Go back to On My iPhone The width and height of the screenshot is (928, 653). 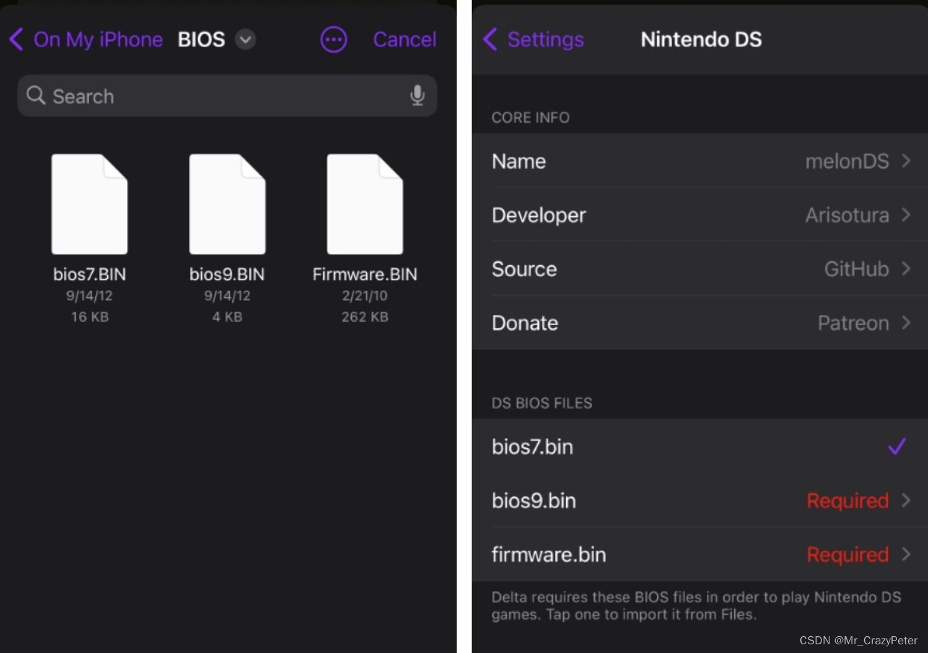(86, 40)
